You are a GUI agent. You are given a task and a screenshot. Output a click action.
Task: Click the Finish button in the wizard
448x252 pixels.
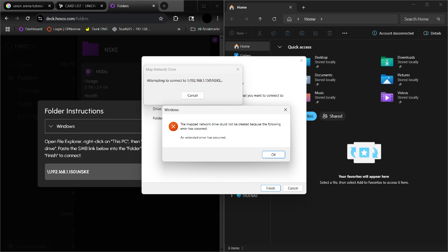pyautogui.click(x=271, y=188)
